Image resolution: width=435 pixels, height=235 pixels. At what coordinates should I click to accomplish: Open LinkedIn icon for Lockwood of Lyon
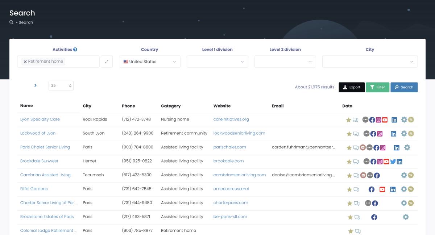(393, 134)
